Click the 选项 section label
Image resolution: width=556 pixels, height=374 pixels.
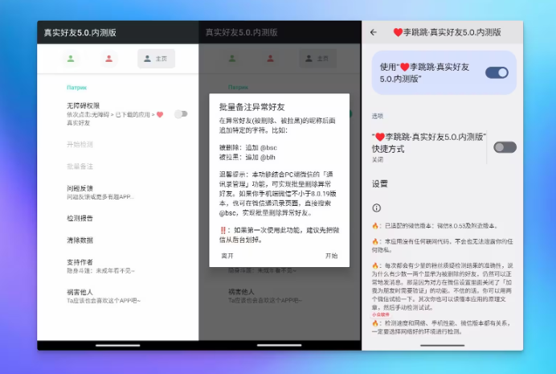pos(378,116)
